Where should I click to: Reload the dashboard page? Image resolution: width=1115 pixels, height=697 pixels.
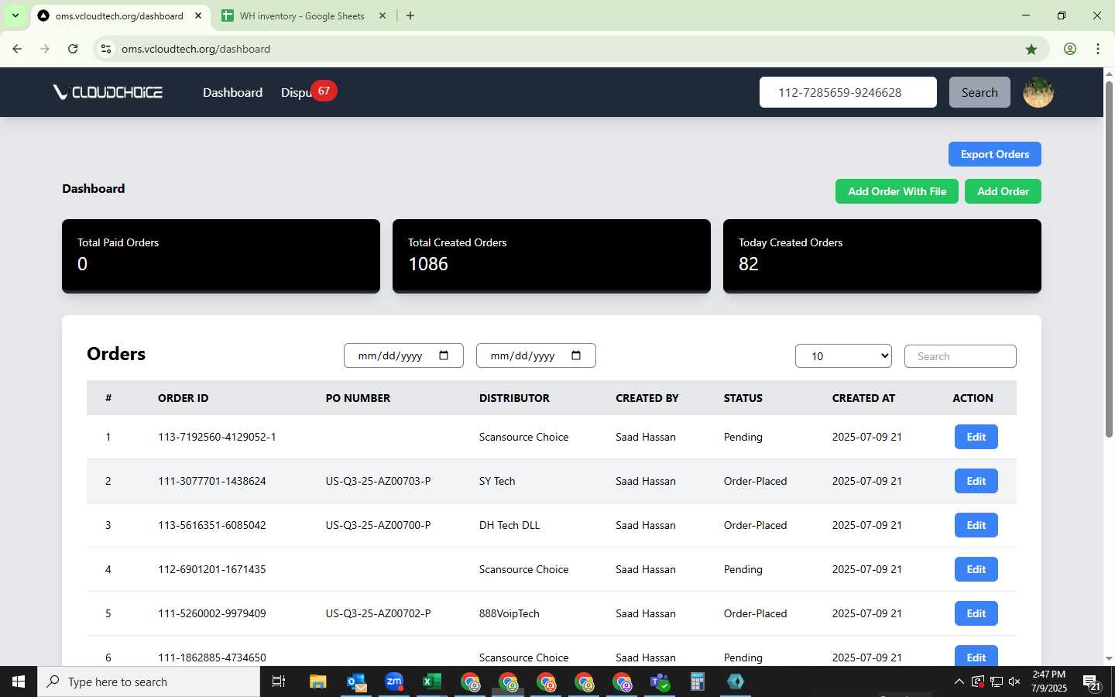click(x=73, y=49)
